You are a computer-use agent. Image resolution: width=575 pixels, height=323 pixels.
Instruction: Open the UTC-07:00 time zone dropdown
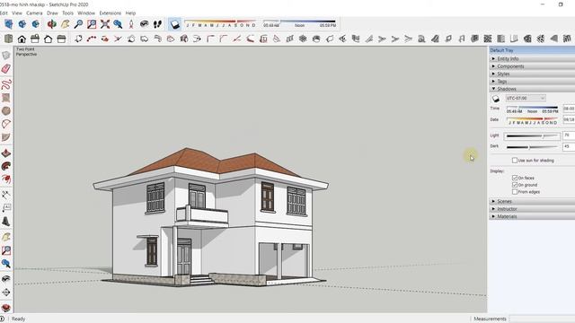pos(526,98)
